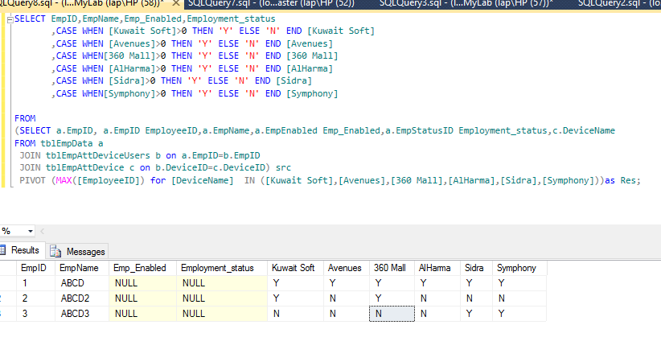Select the EmpID column header
The width and height of the screenshot is (661, 358).
[35, 268]
